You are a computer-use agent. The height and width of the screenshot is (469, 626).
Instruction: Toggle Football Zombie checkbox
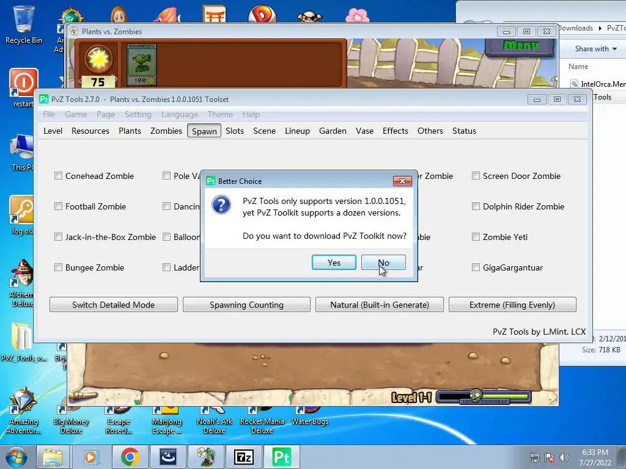(58, 206)
